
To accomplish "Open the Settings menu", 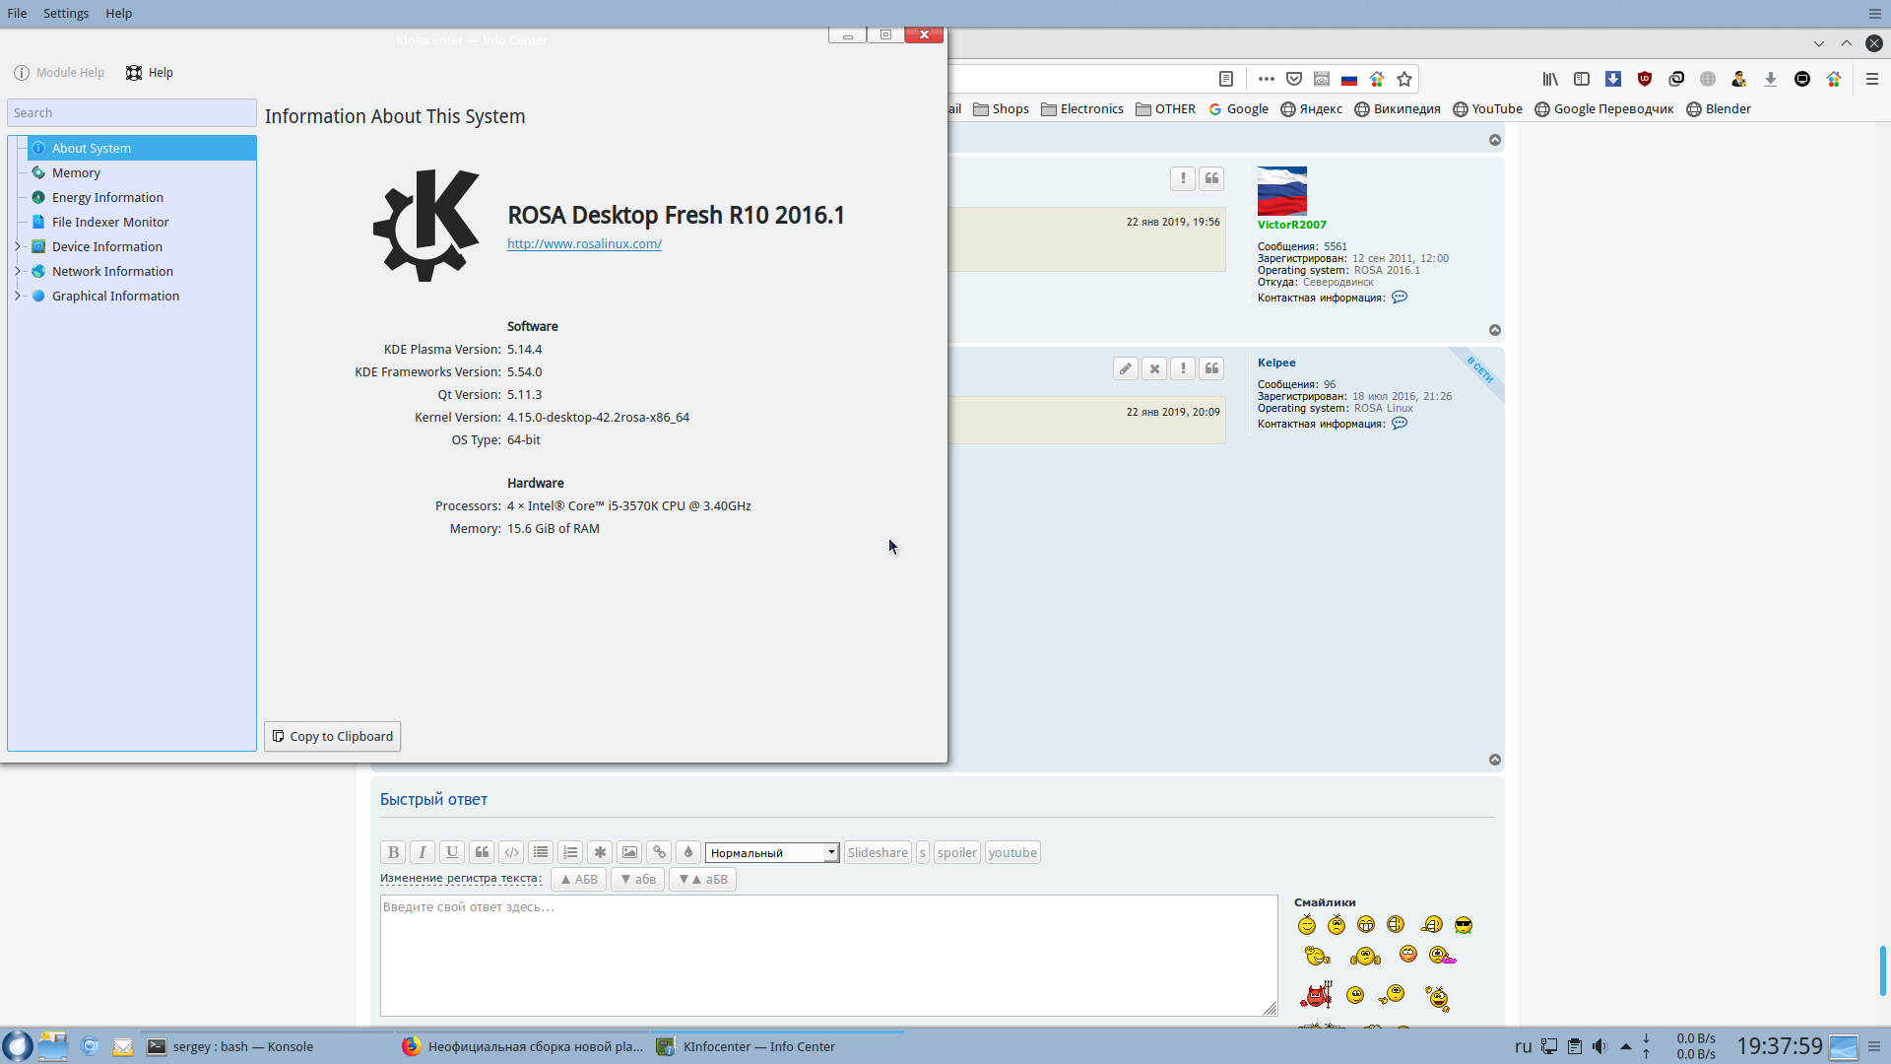I will tap(65, 13).
